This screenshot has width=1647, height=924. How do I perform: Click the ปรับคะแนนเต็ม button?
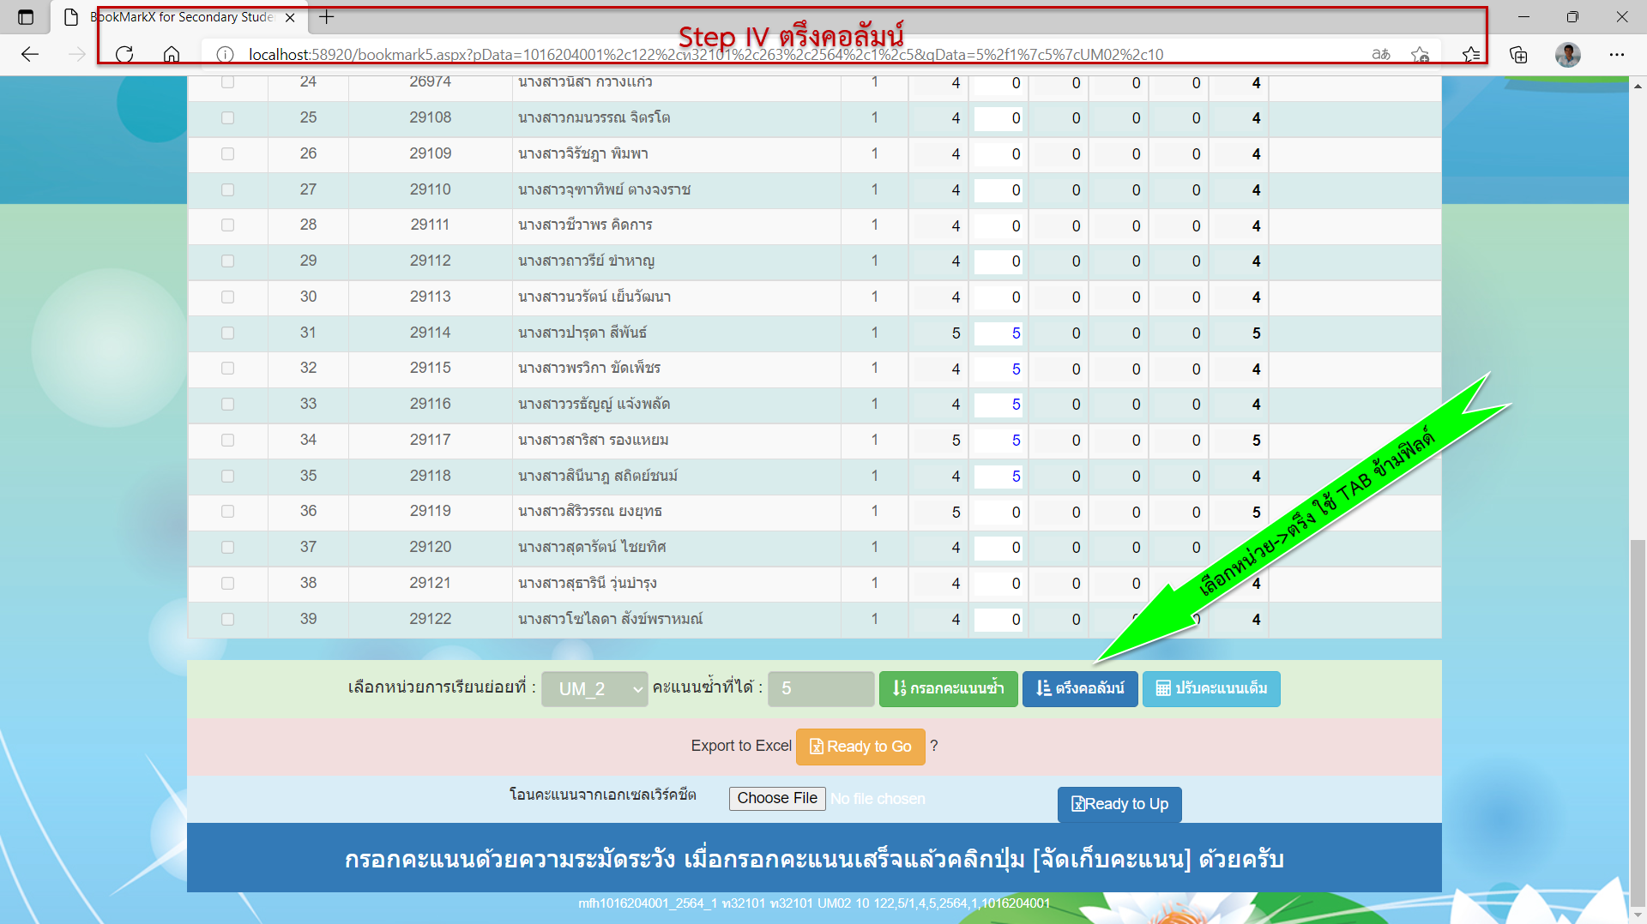pyautogui.click(x=1211, y=689)
